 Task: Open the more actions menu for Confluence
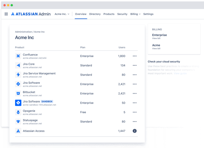coord(135,56)
